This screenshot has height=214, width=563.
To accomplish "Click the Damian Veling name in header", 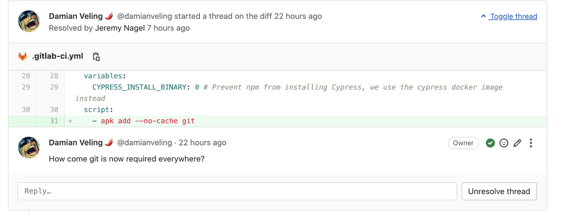I will tap(76, 16).
